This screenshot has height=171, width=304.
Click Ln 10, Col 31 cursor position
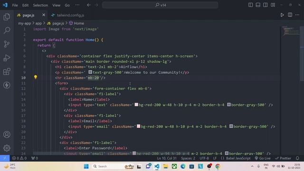[167, 158]
